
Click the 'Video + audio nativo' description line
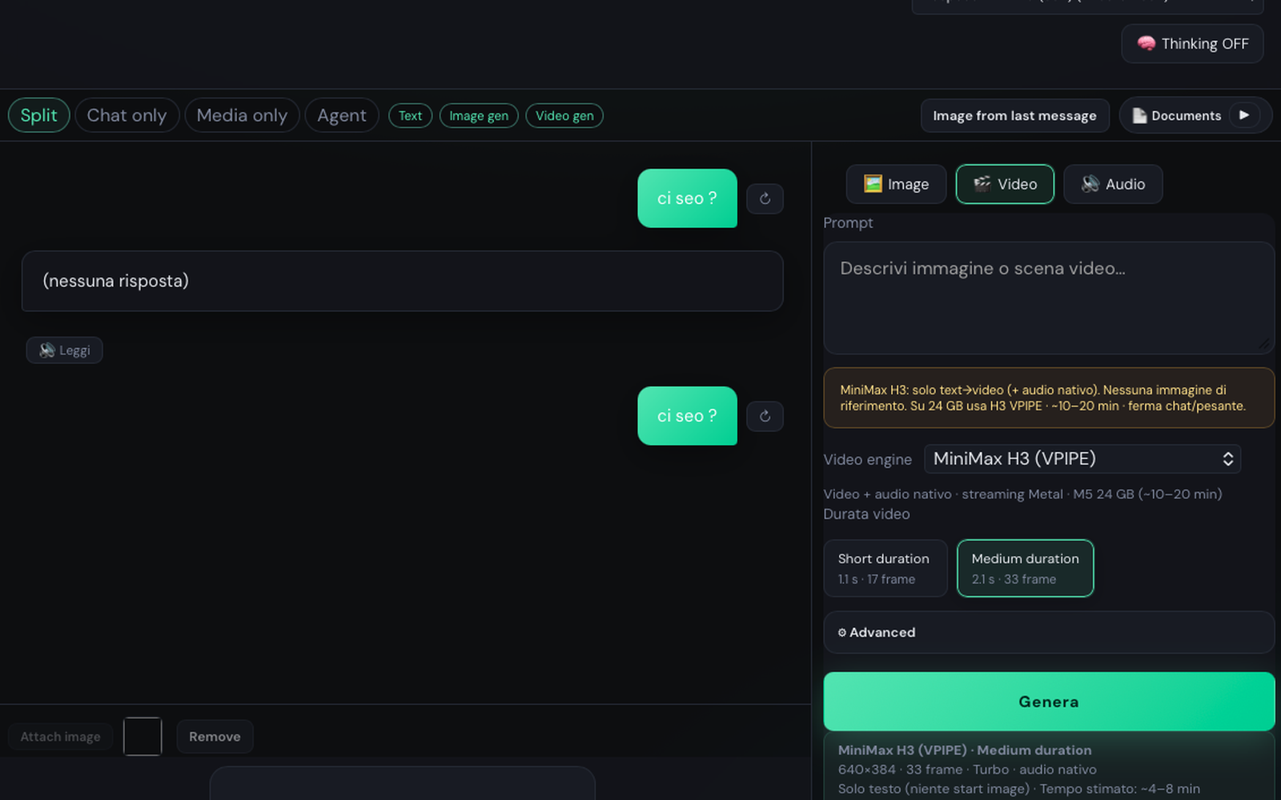click(x=1022, y=494)
